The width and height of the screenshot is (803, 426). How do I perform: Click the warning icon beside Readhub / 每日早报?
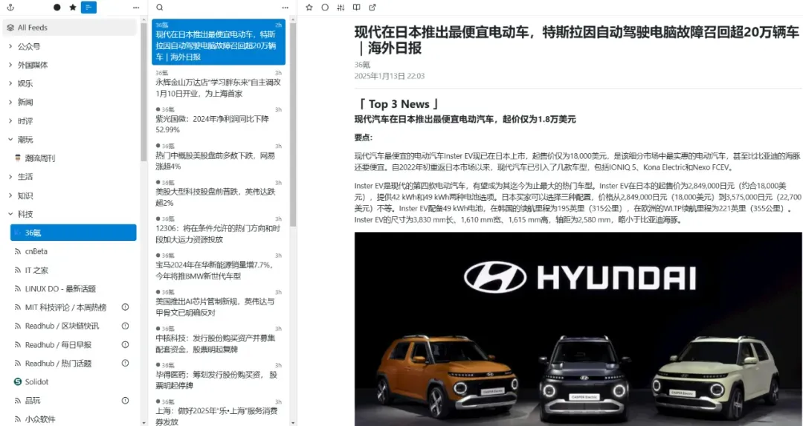(x=125, y=344)
